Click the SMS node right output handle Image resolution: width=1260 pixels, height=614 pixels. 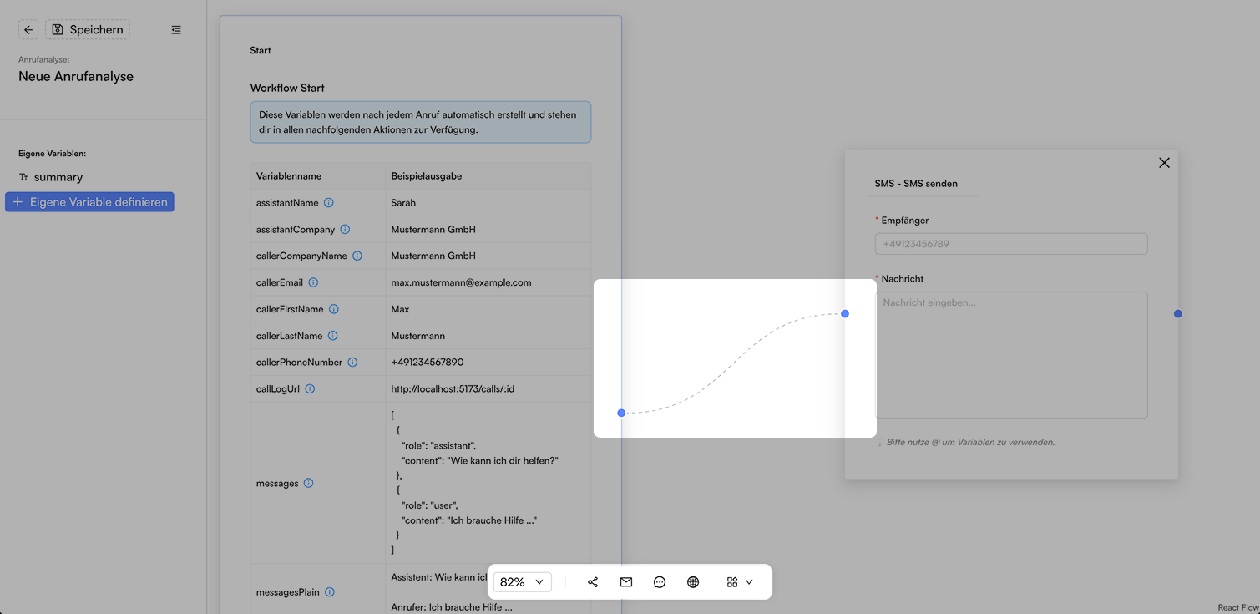click(x=1178, y=314)
